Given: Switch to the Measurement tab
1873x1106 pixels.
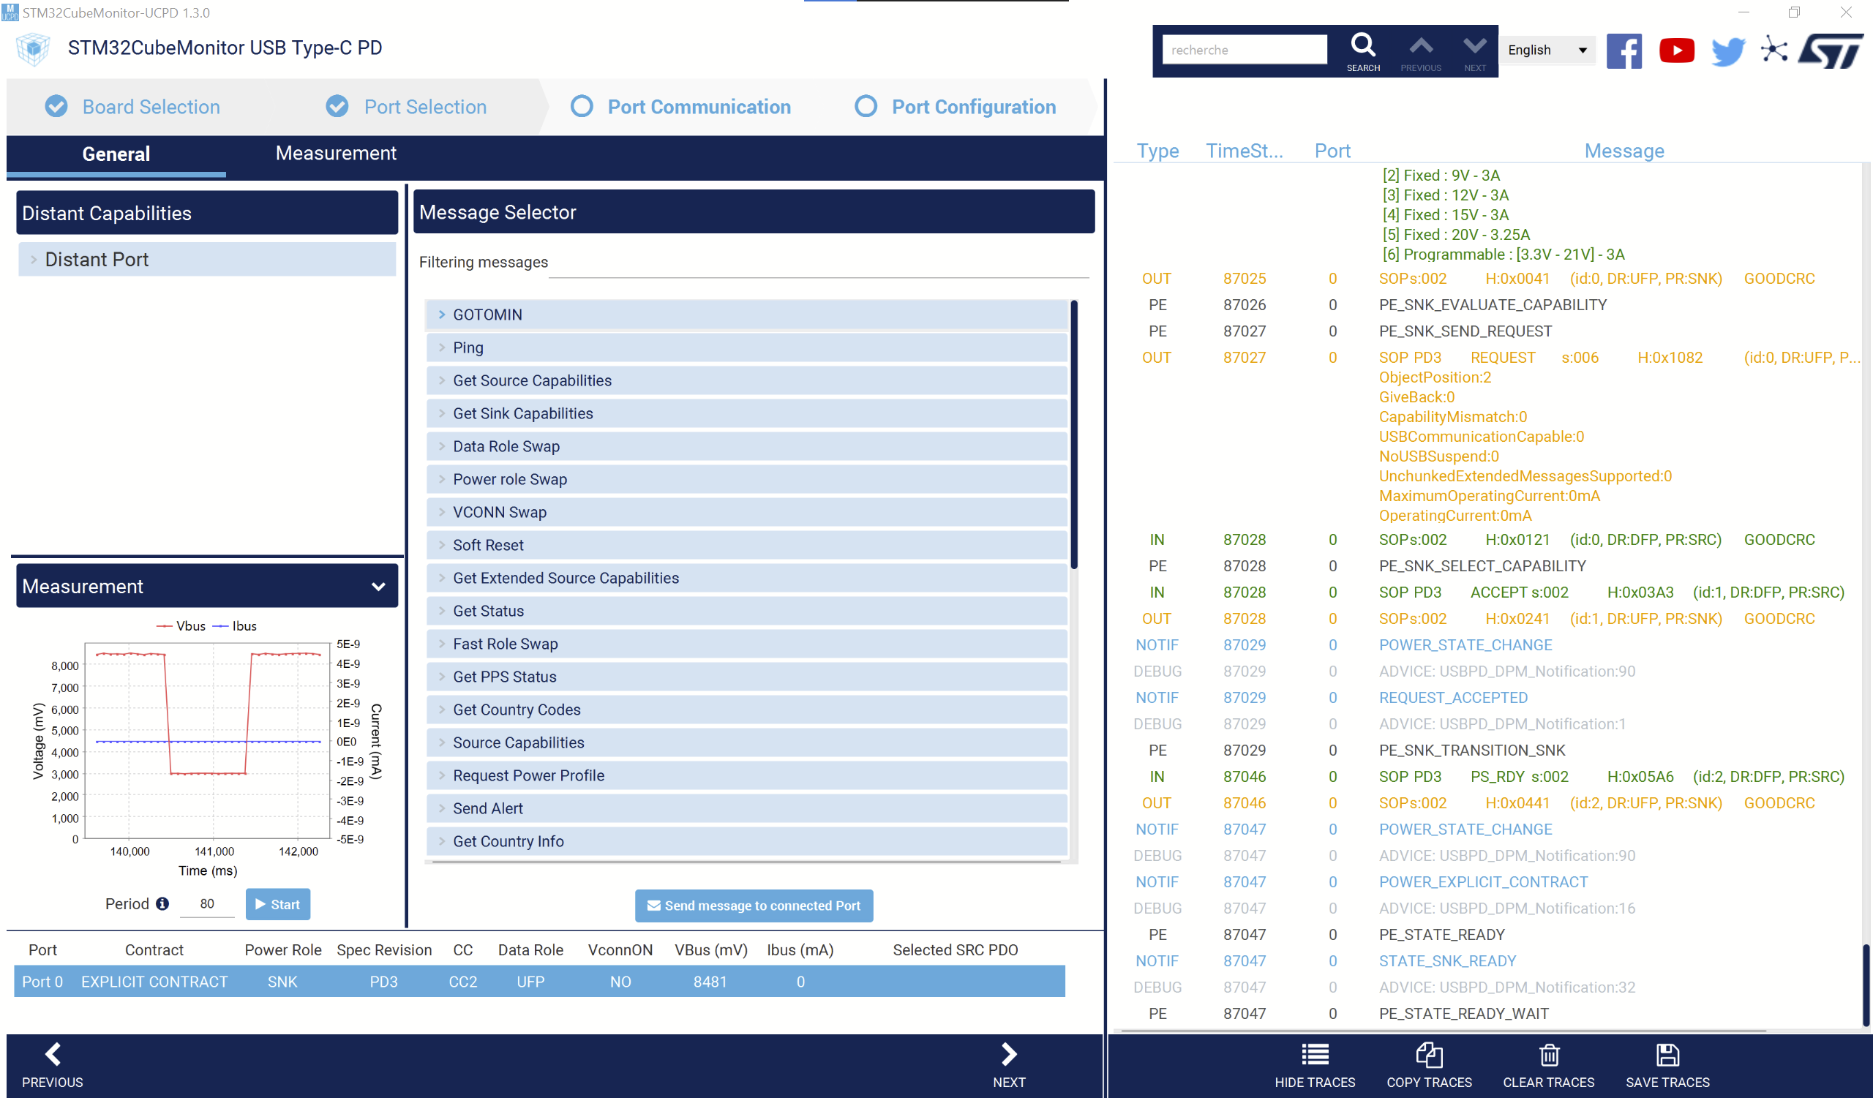Looking at the screenshot, I should click(335, 154).
